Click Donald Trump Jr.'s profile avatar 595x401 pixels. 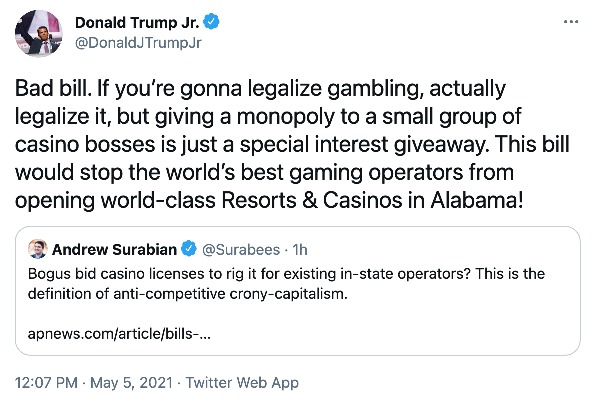coord(39,33)
